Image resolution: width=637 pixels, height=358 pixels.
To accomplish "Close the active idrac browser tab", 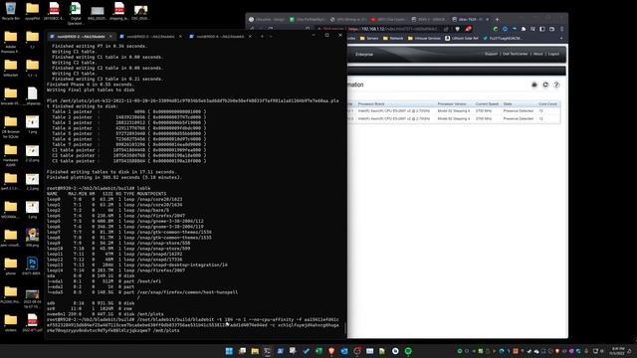I will click(x=487, y=19).
